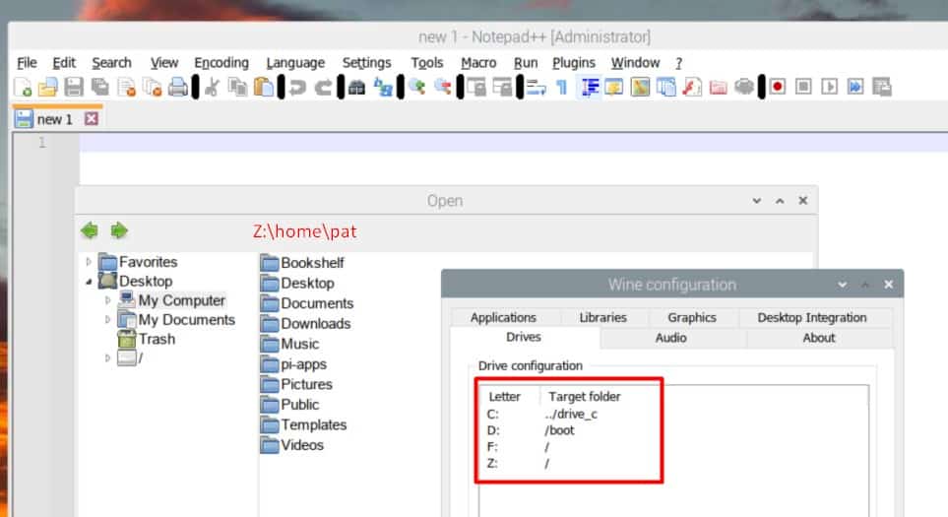This screenshot has width=948, height=517.
Task: Save the recorded macro icon
Action: [x=881, y=87]
